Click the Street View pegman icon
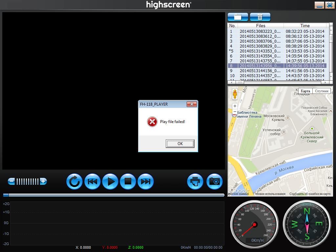The width and height of the screenshot is (336, 252). point(235,94)
